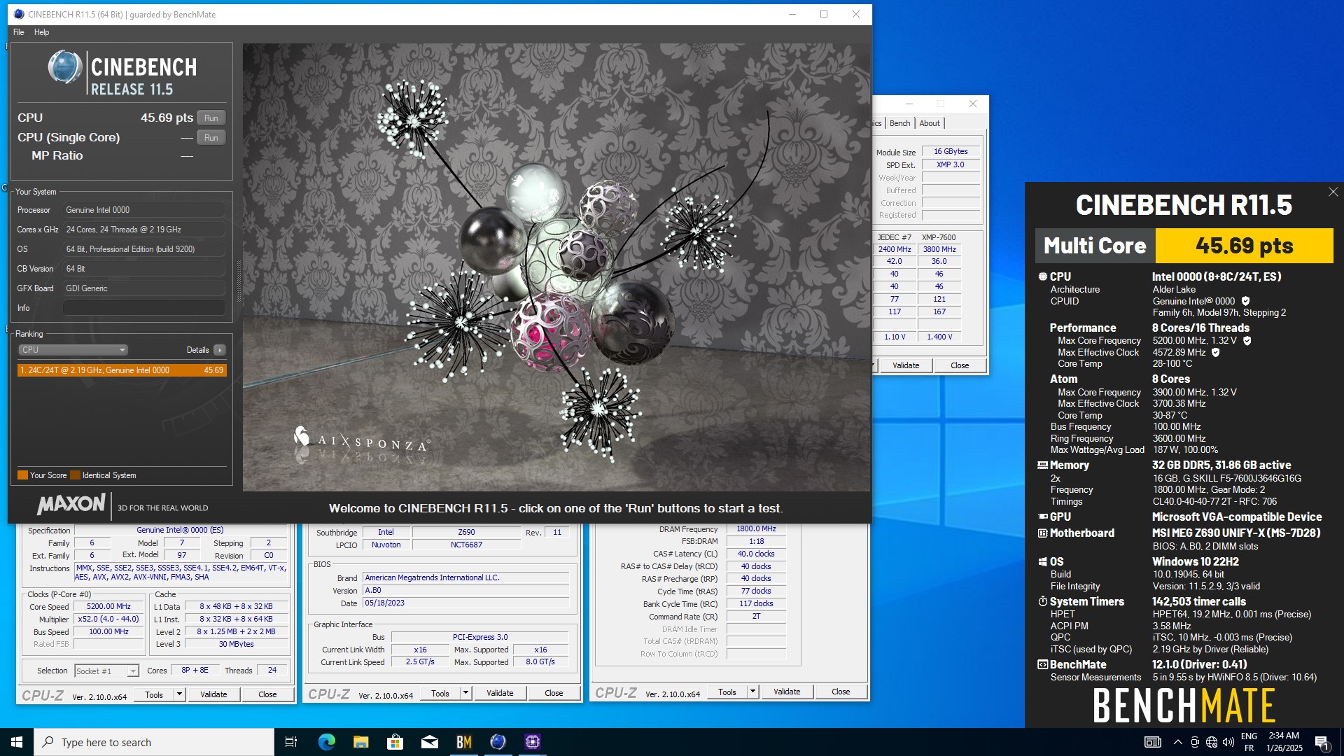Click Processor value Genuine Intel 0000
The height and width of the screenshot is (756, 1344).
pyautogui.click(x=144, y=210)
